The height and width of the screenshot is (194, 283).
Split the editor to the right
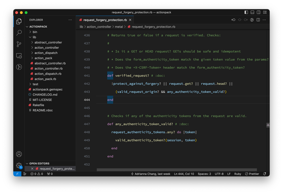click(x=258, y=20)
